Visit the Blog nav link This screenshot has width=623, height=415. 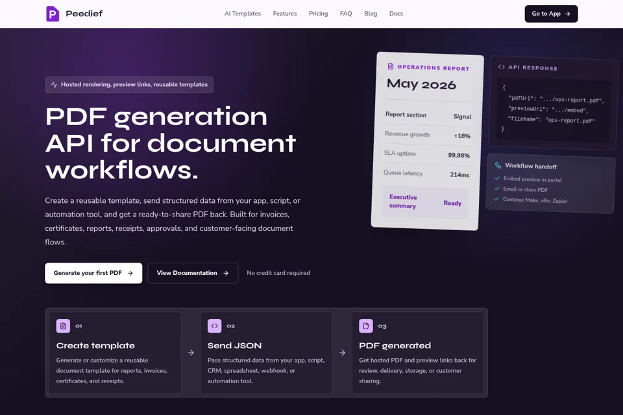coord(371,14)
